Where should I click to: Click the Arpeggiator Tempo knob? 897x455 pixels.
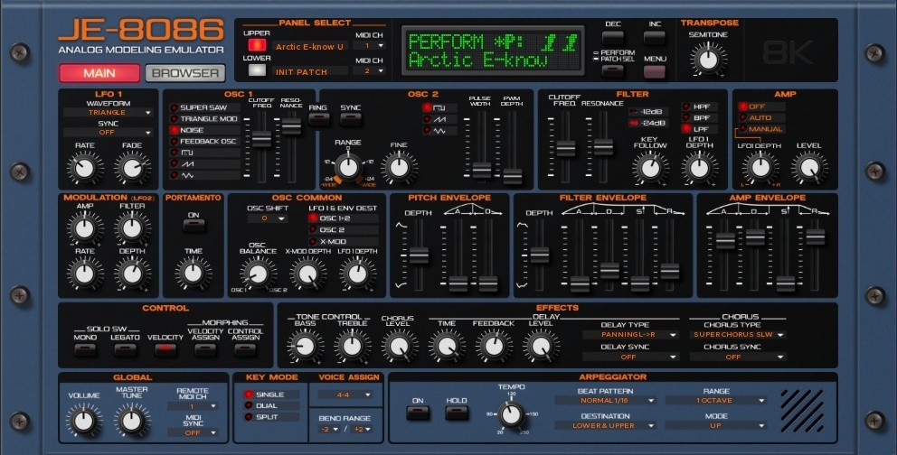click(511, 414)
